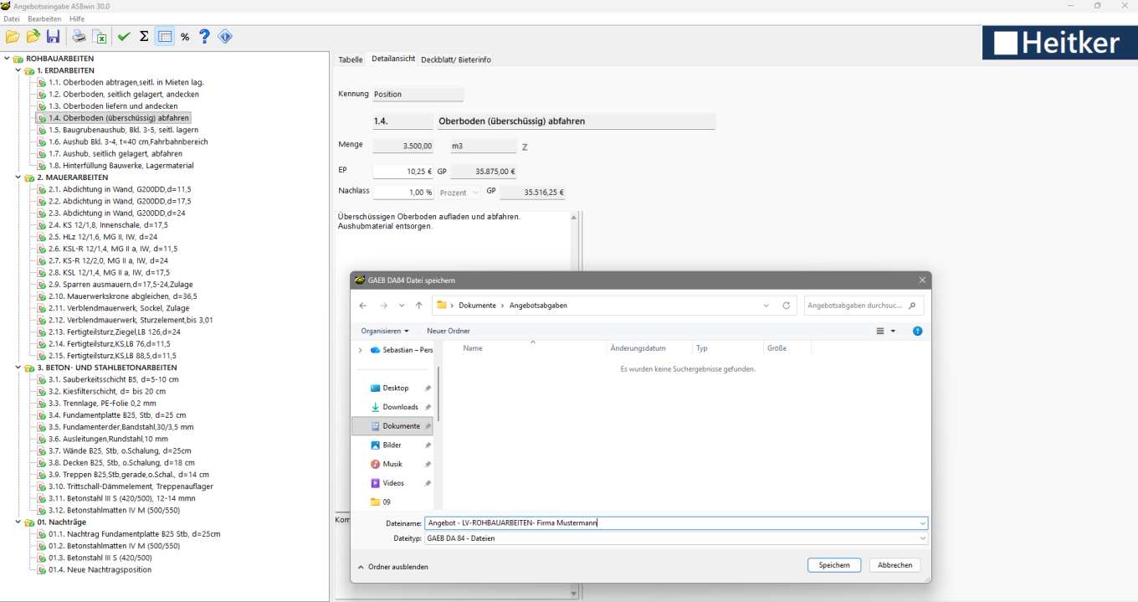Click the Speichern button
The height and width of the screenshot is (602, 1138).
tap(834, 565)
